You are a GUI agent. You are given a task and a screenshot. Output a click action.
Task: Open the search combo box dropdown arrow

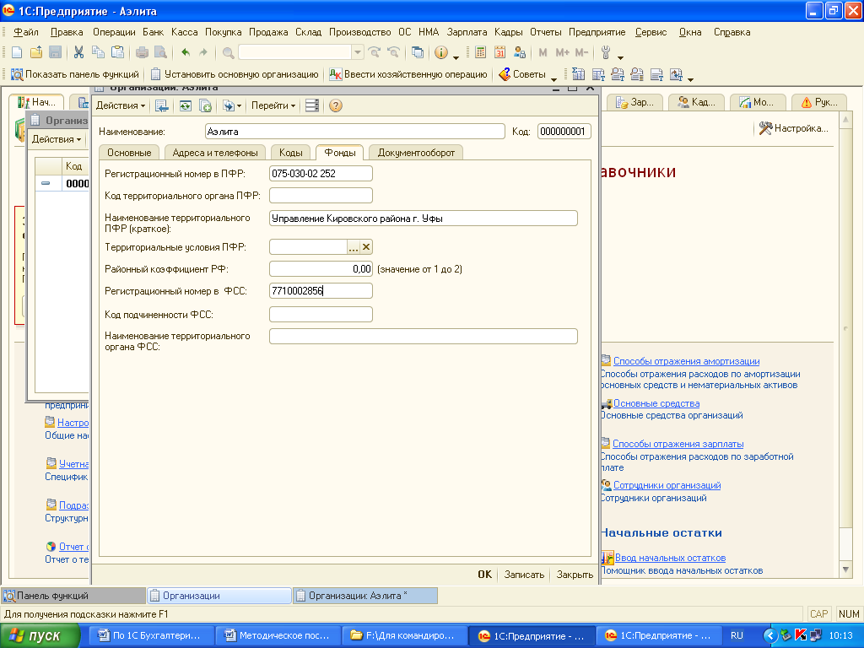[358, 52]
